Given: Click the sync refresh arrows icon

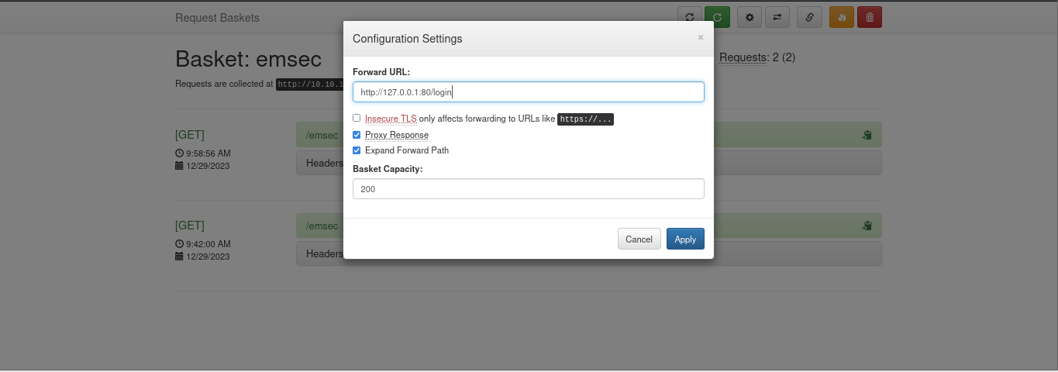Looking at the screenshot, I should pos(689,17).
